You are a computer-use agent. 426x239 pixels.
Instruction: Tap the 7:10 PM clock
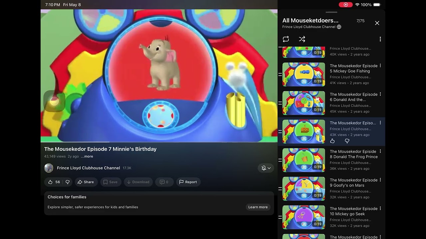pyautogui.click(x=53, y=5)
